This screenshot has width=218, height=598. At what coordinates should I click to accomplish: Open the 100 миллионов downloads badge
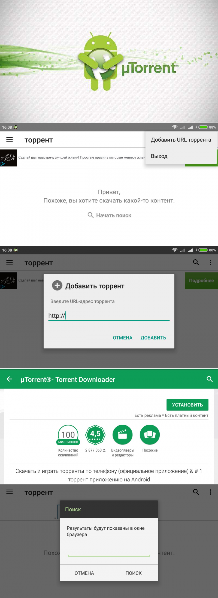[68, 435]
